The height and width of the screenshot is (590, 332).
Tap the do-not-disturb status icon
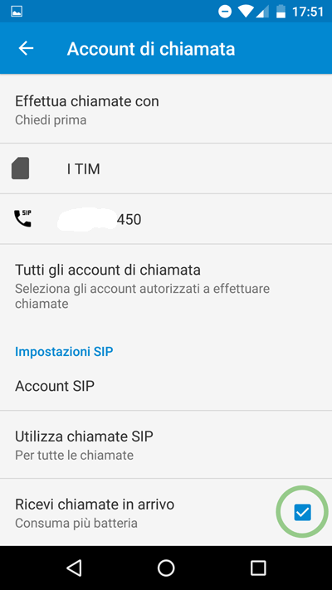(225, 12)
